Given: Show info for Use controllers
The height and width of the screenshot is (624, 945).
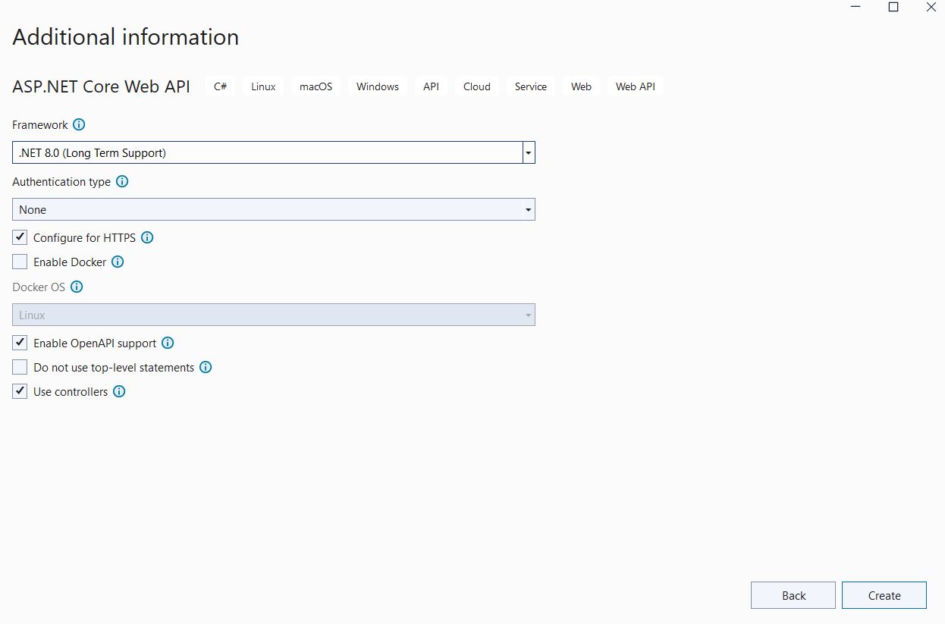Looking at the screenshot, I should click(x=119, y=391).
